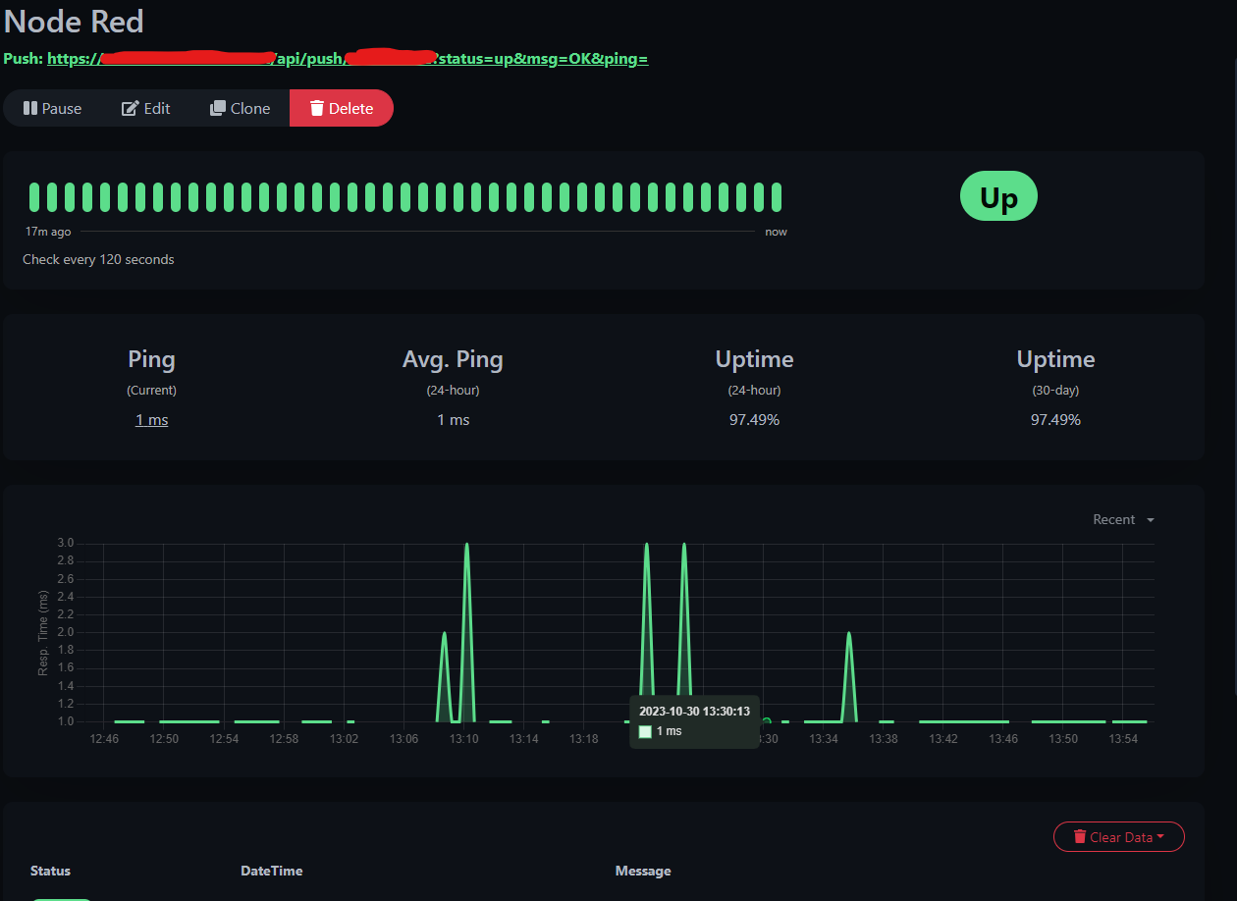The height and width of the screenshot is (901, 1237).
Task: Click the underlined 1 ms current ping link
Action: [x=151, y=419]
